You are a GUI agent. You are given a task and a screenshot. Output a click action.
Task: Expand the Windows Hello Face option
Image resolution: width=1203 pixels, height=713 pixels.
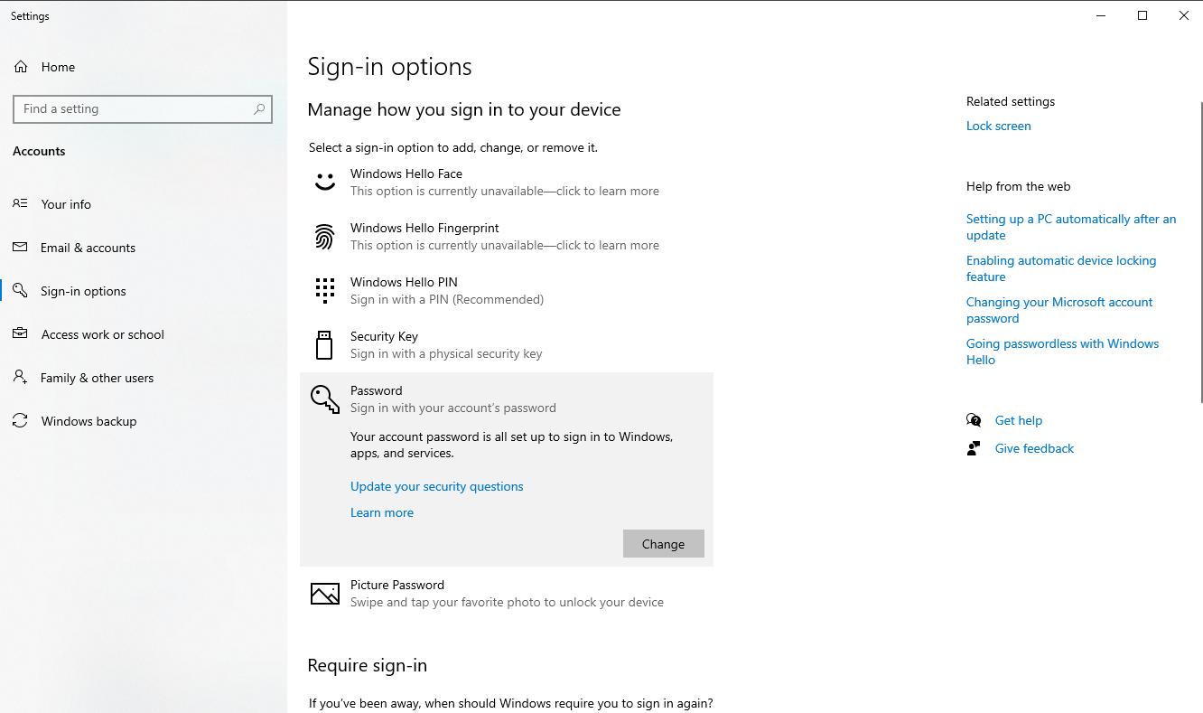507,183
